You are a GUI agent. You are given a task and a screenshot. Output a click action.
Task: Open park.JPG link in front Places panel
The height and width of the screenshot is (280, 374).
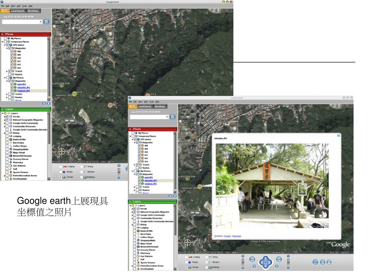(x=149, y=178)
